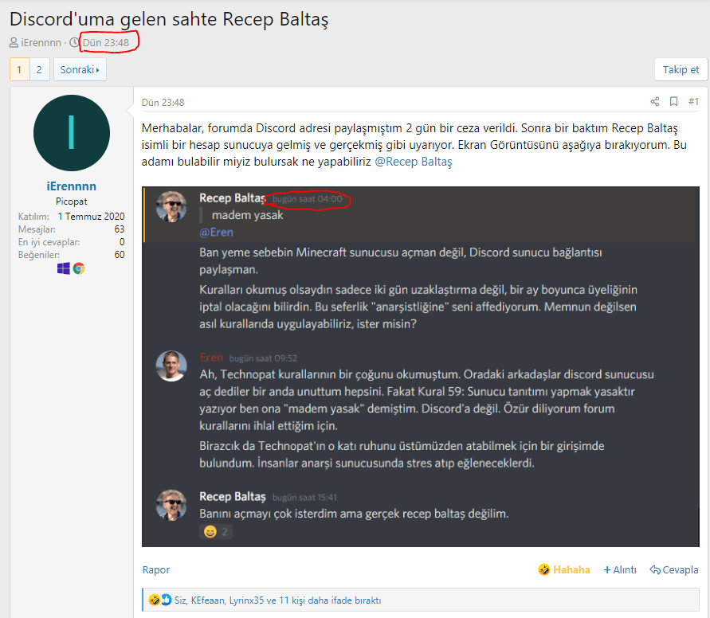
Task: Click thread author iErennnn in header
Action: pyautogui.click(x=41, y=43)
